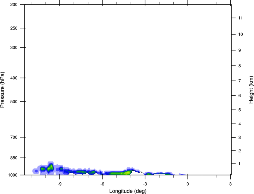This screenshot has height=194, width=254.
Task: Click the 4 km height label
Action: 240,124
